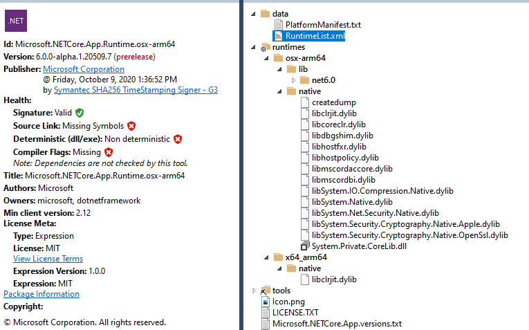Select libclrjit.dylib under x64_arm64 native
The image size is (529, 330).
(334, 279)
